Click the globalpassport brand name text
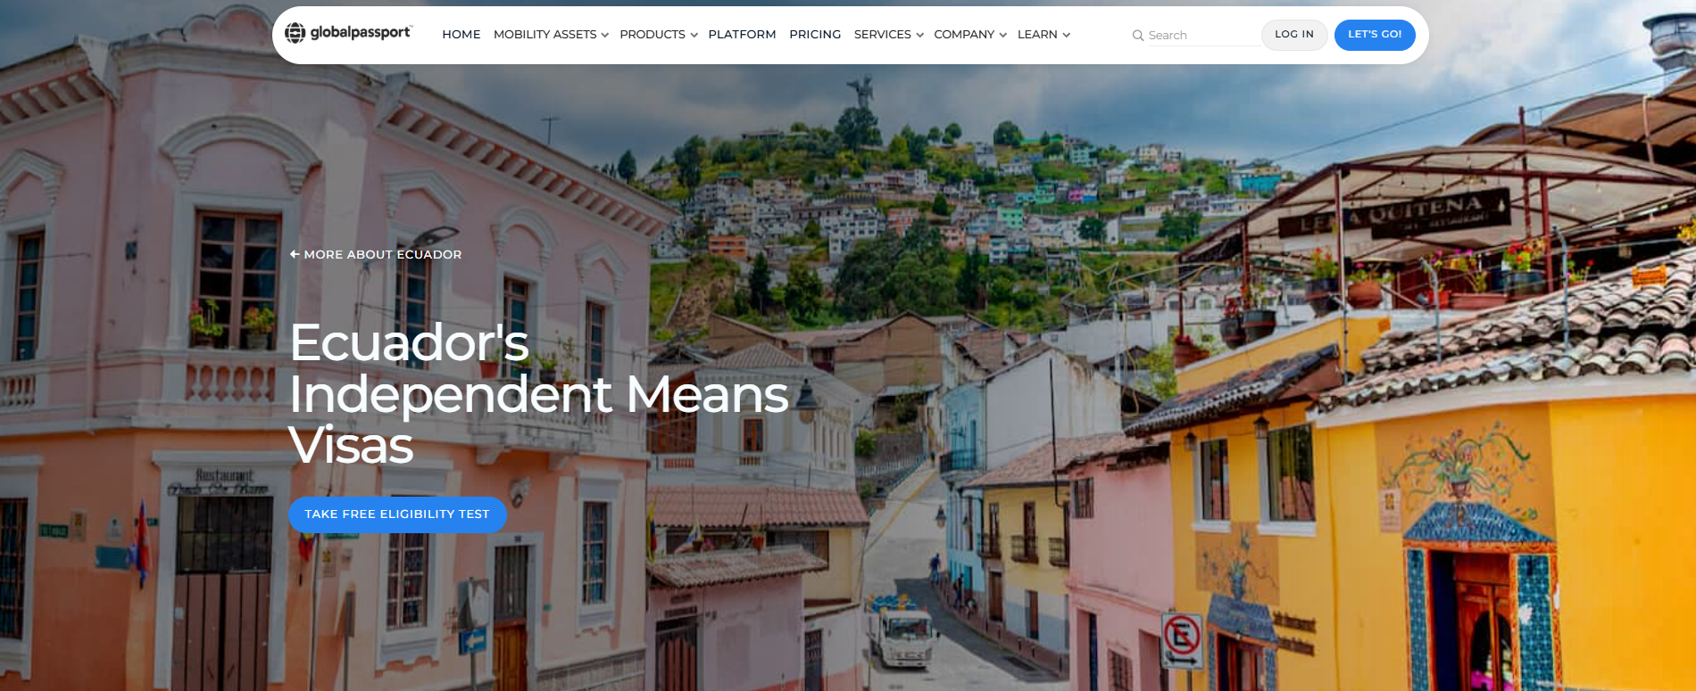 coord(361,32)
